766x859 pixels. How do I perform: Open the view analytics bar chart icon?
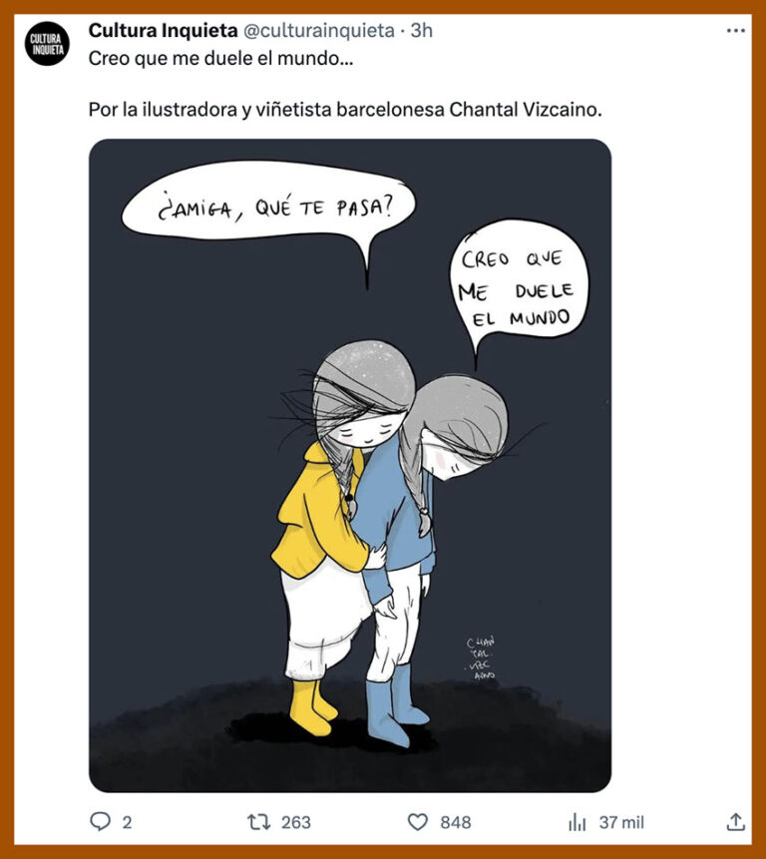click(x=577, y=822)
